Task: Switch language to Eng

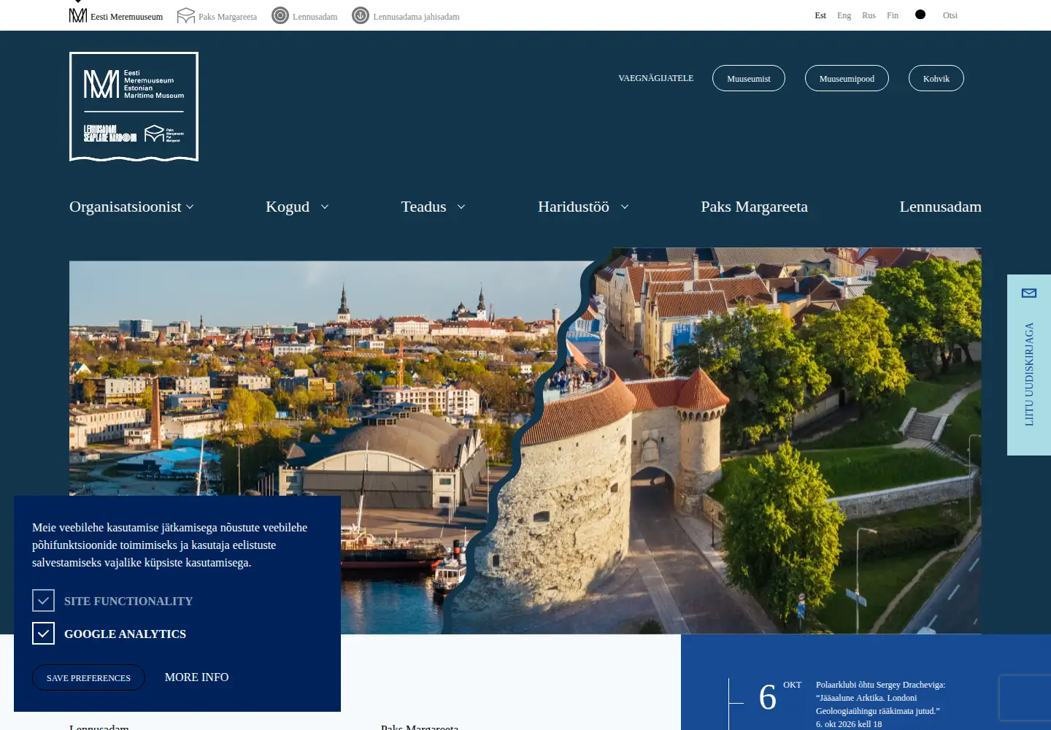Action: click(x=844, y=15)
